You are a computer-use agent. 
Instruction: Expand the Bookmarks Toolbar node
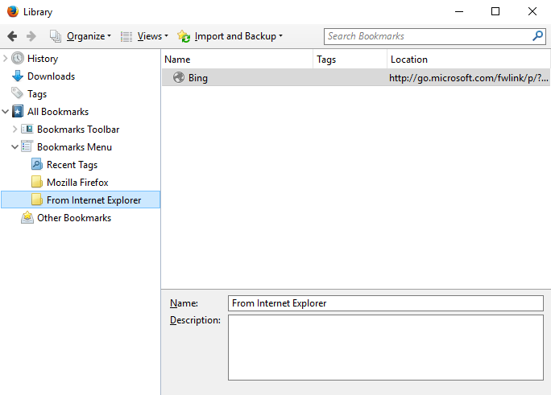[x=15, y=130]
